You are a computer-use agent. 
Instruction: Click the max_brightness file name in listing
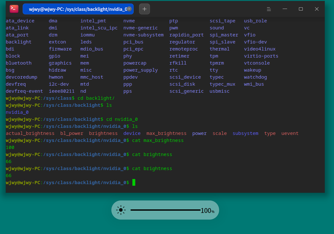166,133
